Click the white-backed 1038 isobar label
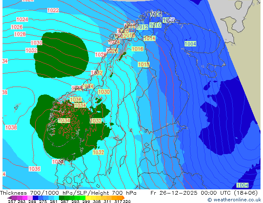 tap(11, 128)
